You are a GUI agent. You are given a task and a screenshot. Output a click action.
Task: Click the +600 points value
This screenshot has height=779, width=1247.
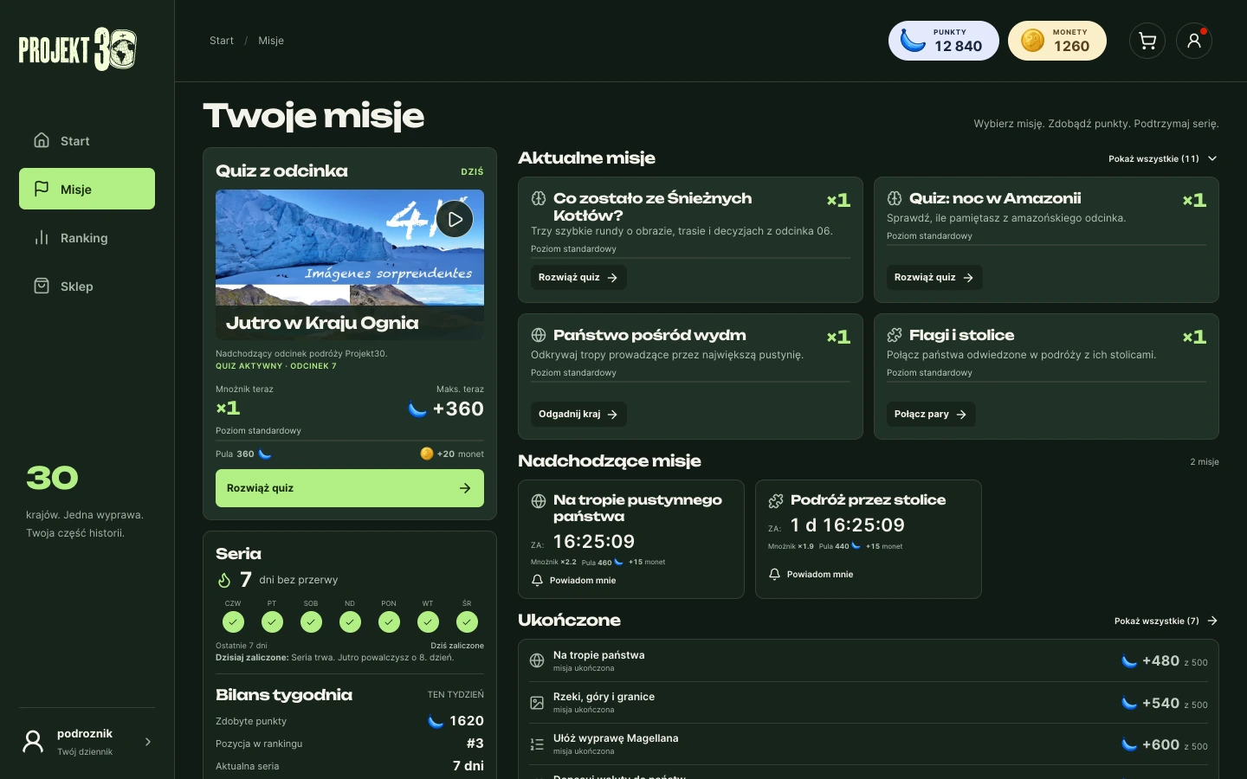pyautogui.click(x=1160, y=744)
